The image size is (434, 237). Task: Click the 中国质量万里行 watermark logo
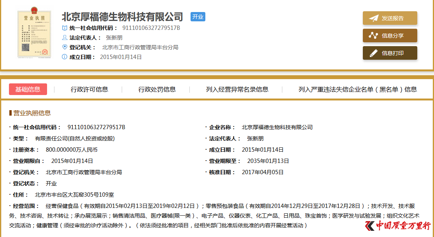click(397, 226)
